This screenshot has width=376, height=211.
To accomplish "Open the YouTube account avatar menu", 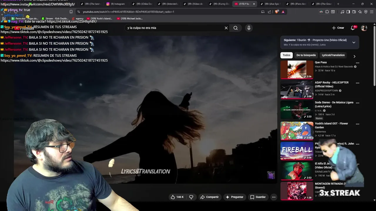I will coord(364,28).
